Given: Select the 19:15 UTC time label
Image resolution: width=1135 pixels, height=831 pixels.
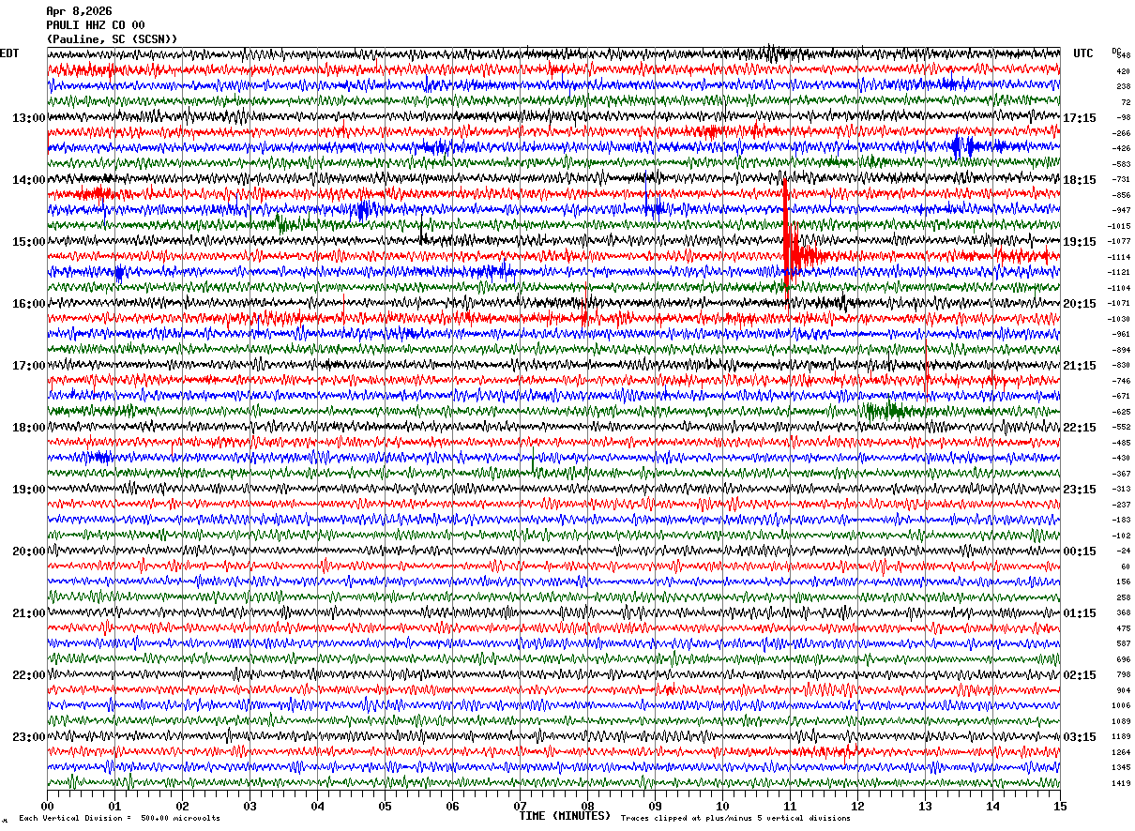Looking at the screenshot, I should (1080, 242).
